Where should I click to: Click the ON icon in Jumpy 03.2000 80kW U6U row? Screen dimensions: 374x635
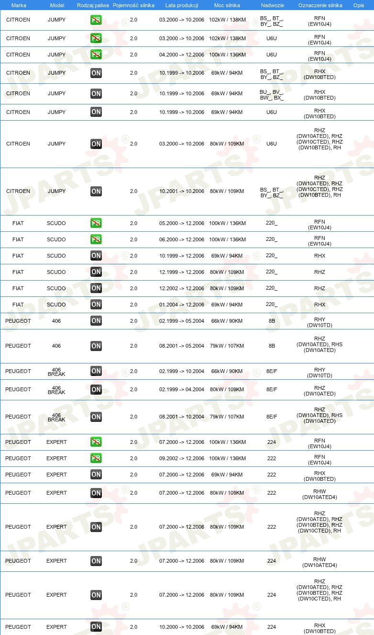tap(96, 144)
